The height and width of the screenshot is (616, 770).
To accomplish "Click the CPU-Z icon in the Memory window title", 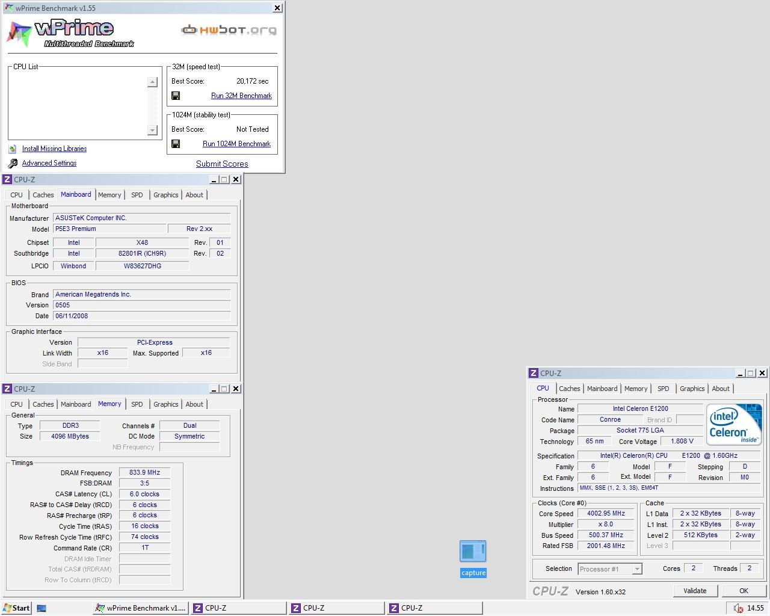I will 7,389.
